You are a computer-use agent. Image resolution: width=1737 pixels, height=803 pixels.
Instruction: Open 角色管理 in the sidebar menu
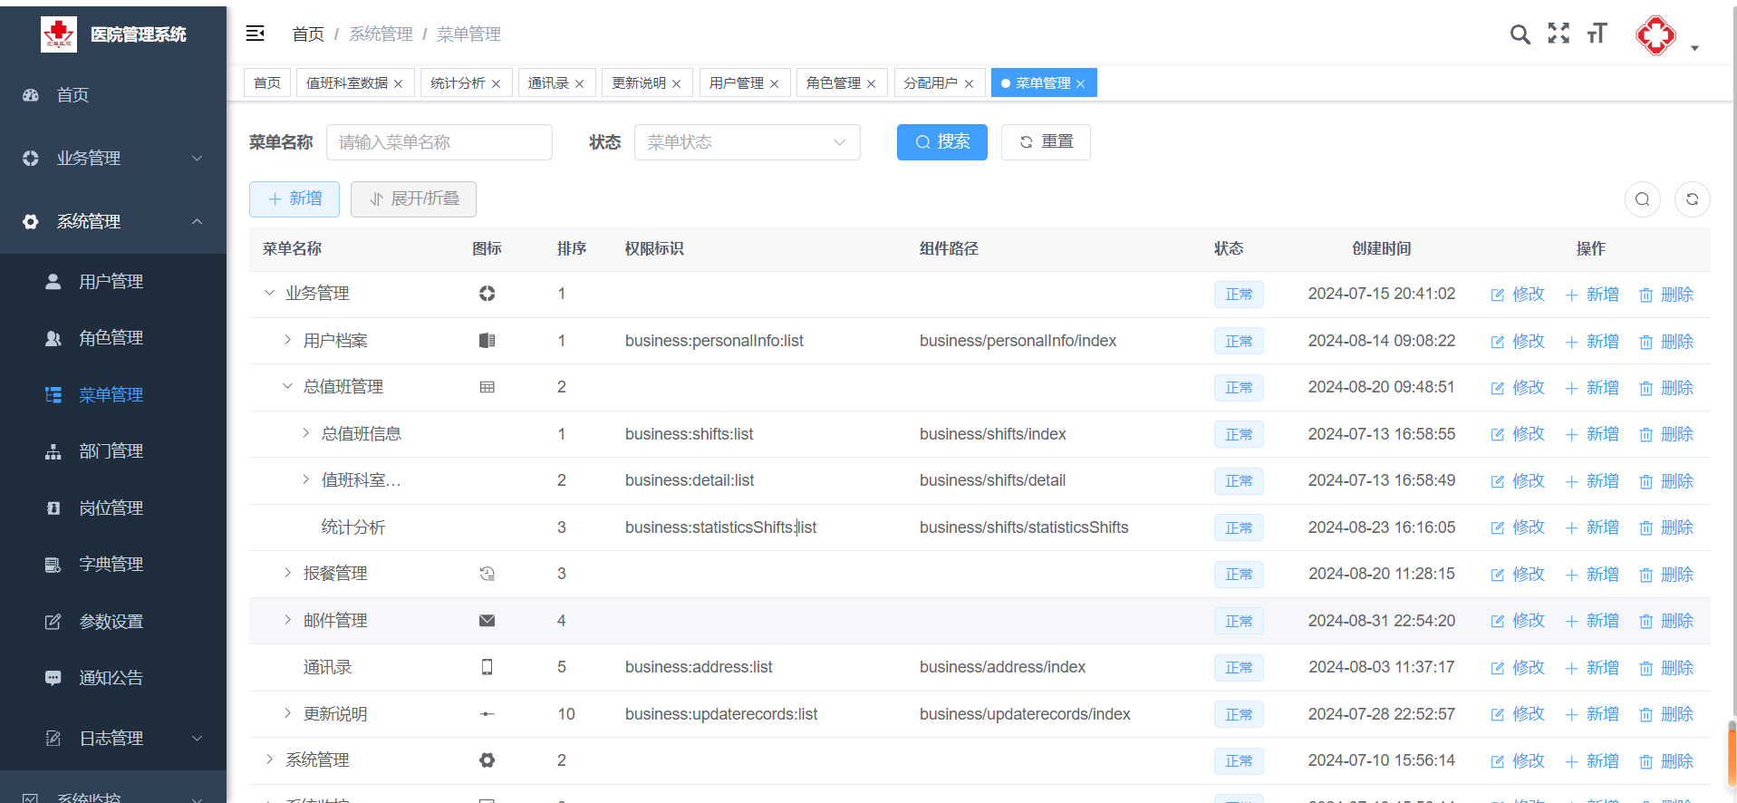(111, 338)
